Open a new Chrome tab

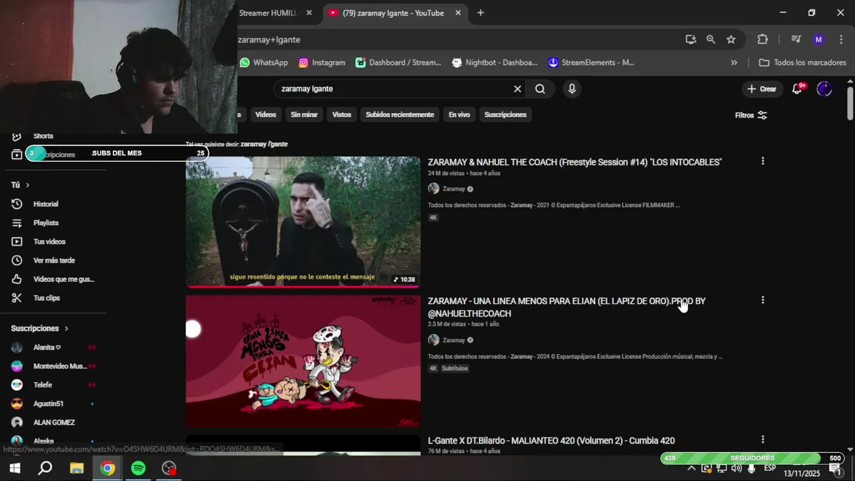(x=480, y=13)
